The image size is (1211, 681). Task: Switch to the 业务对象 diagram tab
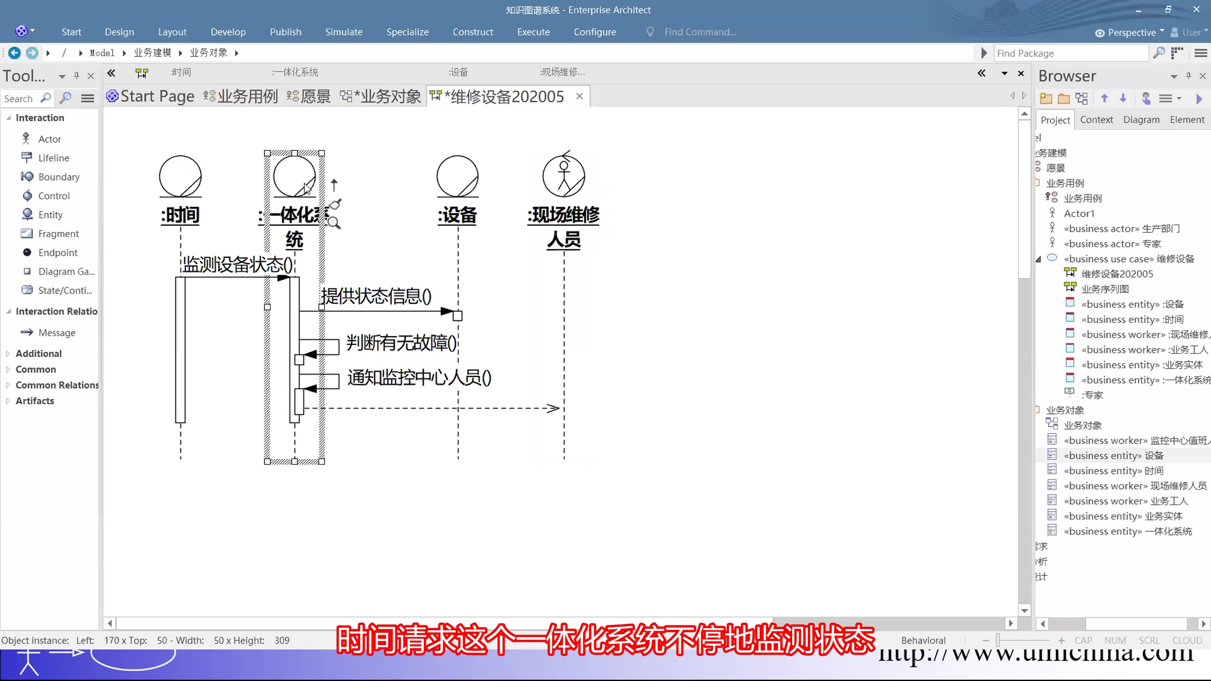pos(381,96)
